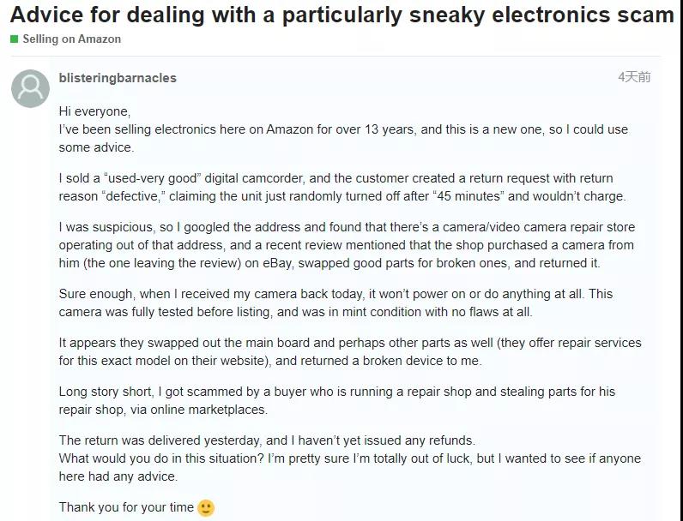Click the Long story short paragraph
Viewport: 683px width, 521px height.
(337, 400)
